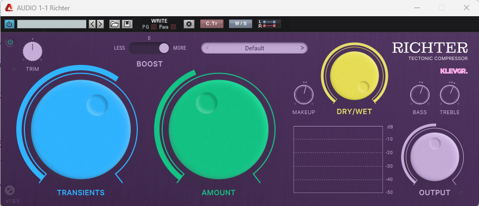Image resolution: width=479 pixels, height=206 pixels.
Task: Click the lilac OUTPUT knob
Action: click(x=435, y=157)
